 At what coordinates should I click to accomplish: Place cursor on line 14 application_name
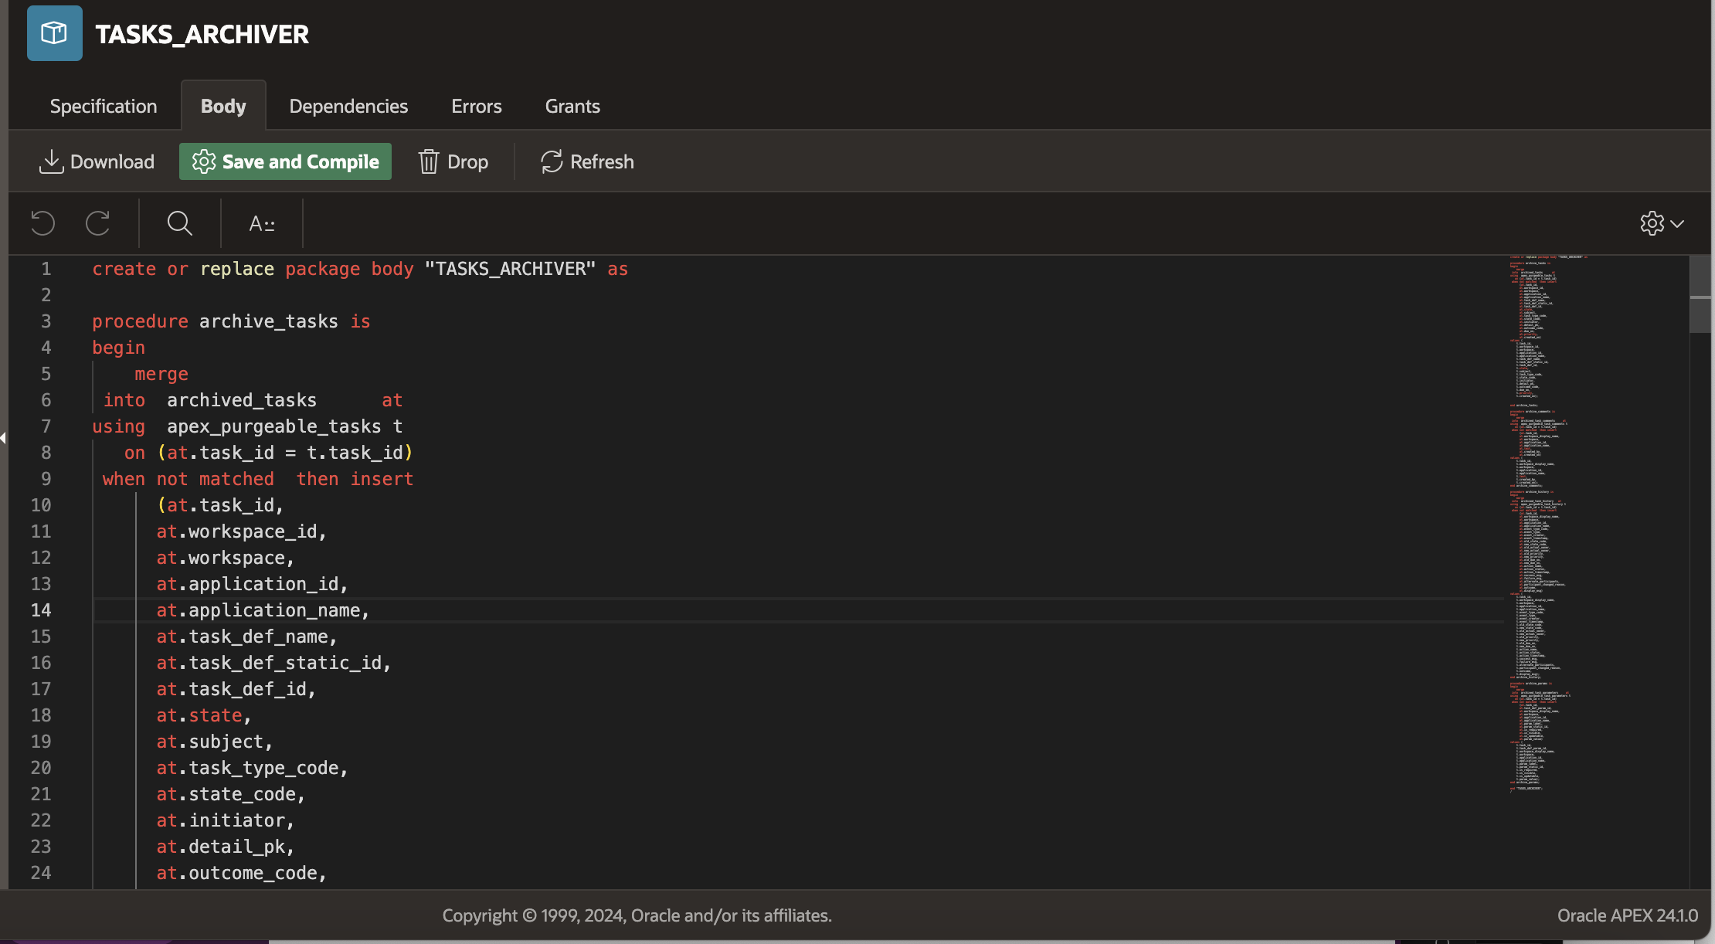(274, 610)
